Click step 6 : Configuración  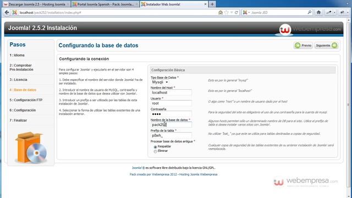point(23,110)
